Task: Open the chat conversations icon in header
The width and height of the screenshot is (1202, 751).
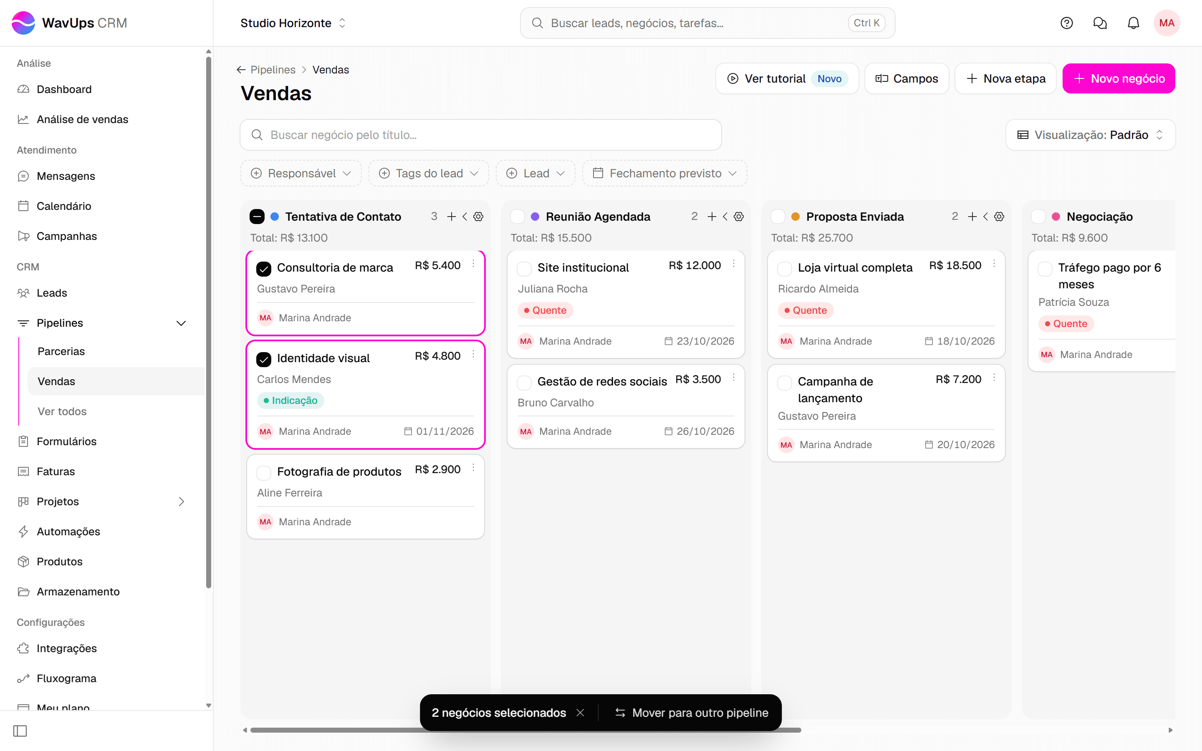Action: 1100,23
